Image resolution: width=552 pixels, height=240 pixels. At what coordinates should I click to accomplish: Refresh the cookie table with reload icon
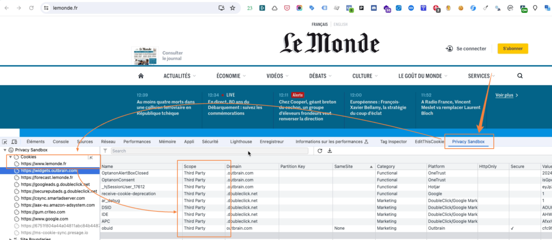pos(320,151)
